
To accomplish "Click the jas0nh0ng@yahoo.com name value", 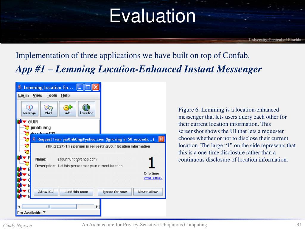I will pyautogui.click(x=77, y=159).
